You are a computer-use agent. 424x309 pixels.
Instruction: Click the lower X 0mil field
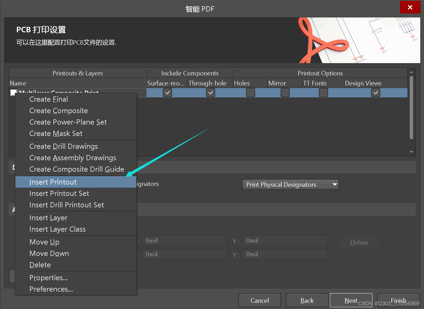[x=184, y=254]
